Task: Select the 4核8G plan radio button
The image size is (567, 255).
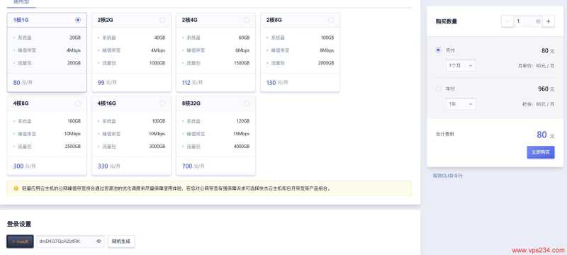Action: coord(78,103)
